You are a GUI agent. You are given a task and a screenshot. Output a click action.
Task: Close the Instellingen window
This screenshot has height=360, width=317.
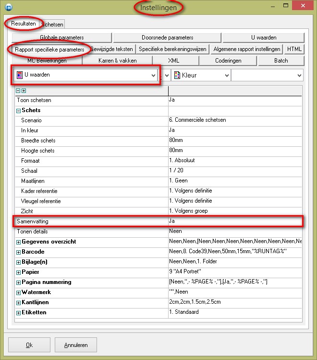pyautogui.click(x=303, y=5)
